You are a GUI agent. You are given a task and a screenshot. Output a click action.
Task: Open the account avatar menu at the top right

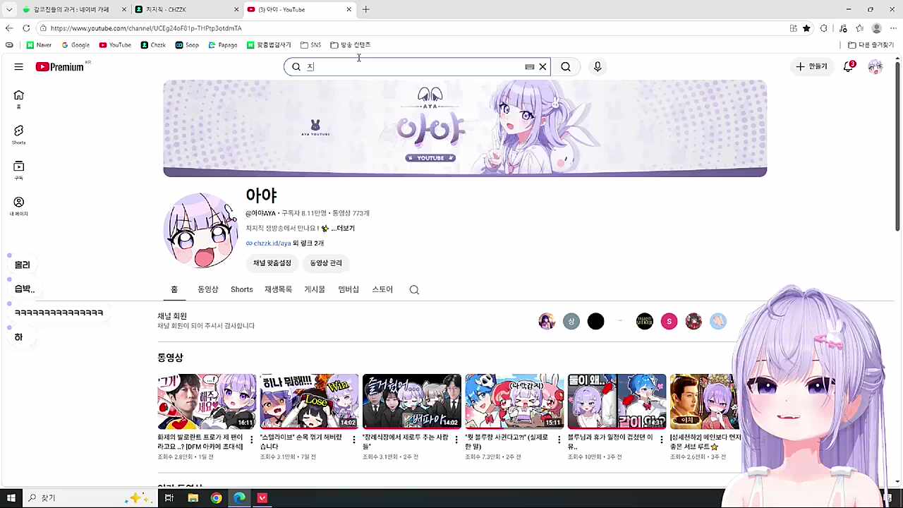[875, 66]
